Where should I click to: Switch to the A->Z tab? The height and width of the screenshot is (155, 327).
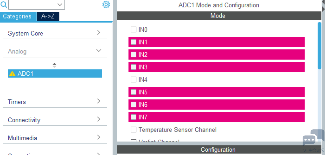click(48, 16)
